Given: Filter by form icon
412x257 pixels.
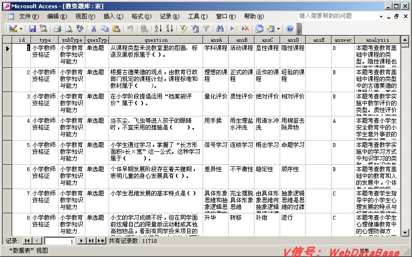Looking at the screenshot, I should 195,29.
